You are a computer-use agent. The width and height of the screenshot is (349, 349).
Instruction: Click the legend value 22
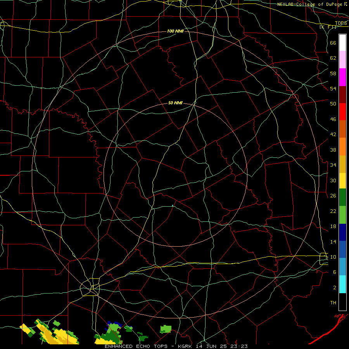tap(333, 211)
